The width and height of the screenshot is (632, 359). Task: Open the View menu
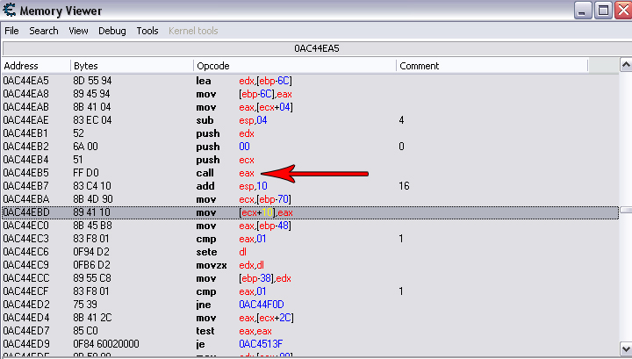(78, 31)
